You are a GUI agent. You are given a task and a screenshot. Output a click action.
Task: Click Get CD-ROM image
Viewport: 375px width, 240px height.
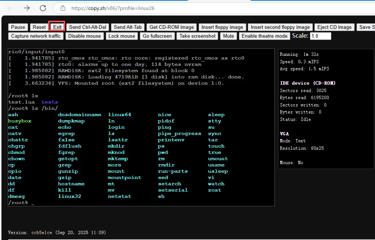point(172,27)
